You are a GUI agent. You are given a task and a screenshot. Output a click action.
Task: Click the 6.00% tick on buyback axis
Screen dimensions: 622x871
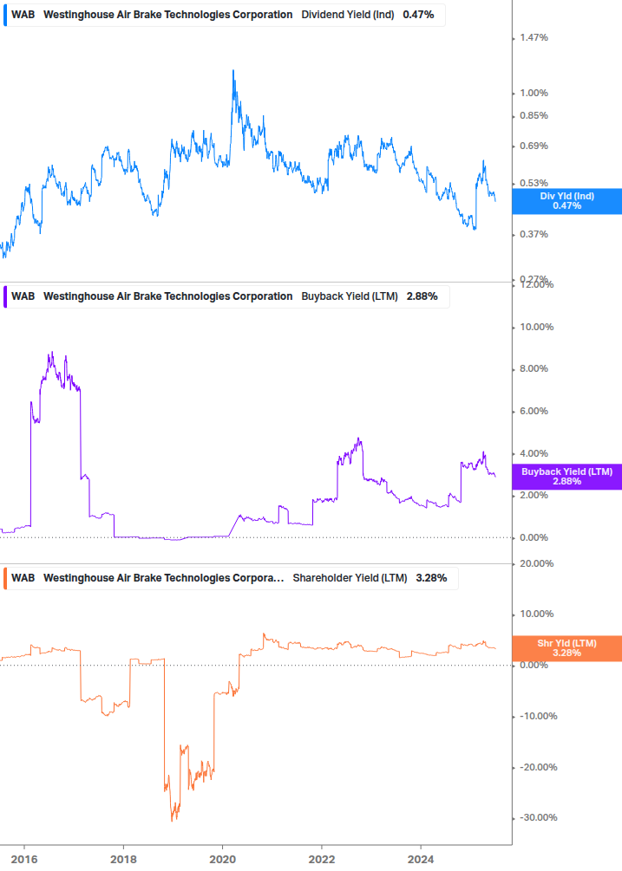coord(534,412)
